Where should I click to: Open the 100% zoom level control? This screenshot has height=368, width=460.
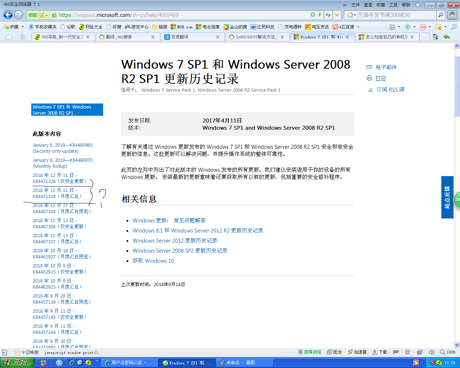(448, 352)
